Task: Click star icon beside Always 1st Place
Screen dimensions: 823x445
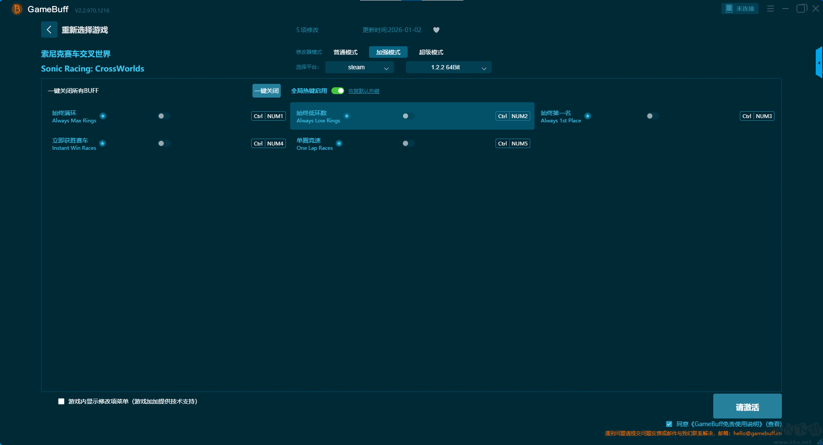Action: pos(588,116)
